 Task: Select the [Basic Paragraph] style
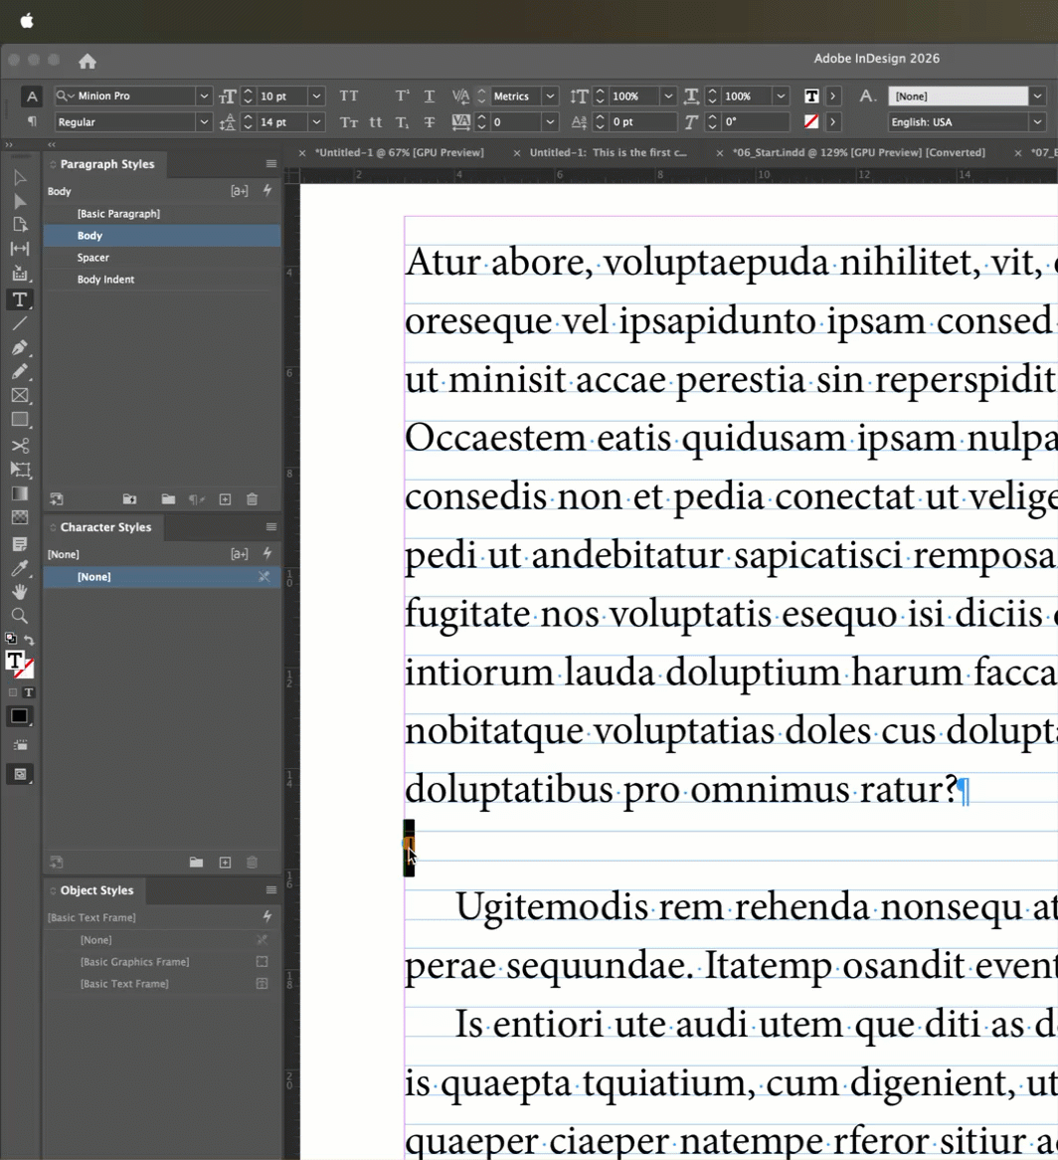(162, 214)
